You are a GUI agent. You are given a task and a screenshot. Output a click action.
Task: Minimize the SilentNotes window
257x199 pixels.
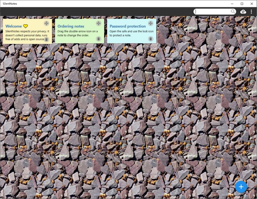tap(232, 3)
